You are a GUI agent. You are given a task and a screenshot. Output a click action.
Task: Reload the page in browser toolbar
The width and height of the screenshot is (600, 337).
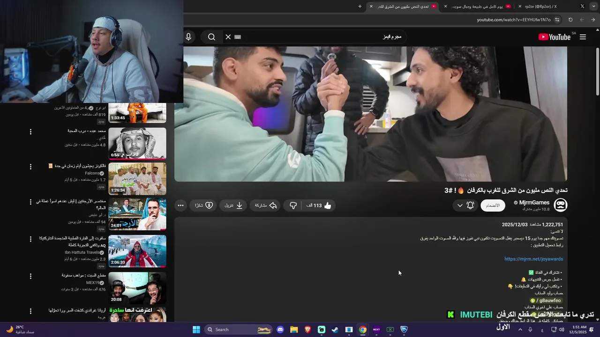[x=570, y=20]
